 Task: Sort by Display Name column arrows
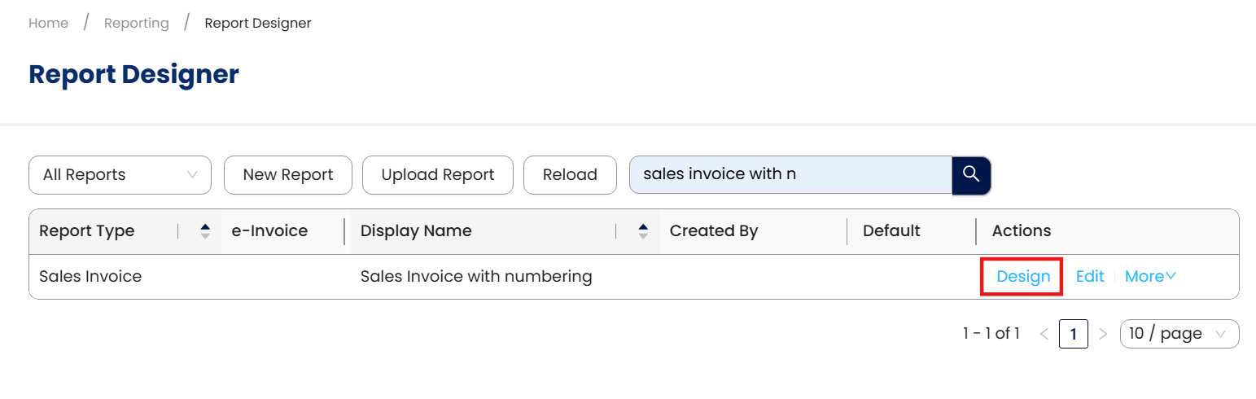pos(643,231)
